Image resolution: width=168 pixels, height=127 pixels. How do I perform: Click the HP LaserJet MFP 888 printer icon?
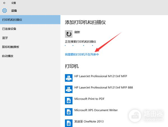click(69, 89)
